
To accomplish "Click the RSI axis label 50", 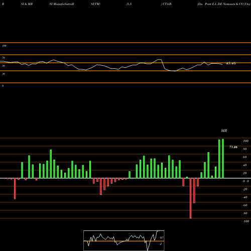I will pyautogui.click(x=4, y=66).
